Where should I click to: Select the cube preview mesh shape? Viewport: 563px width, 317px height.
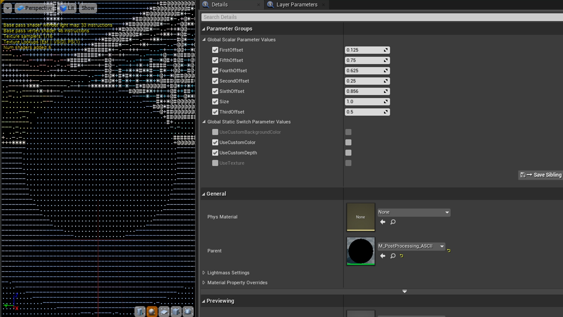click(176, 311)
